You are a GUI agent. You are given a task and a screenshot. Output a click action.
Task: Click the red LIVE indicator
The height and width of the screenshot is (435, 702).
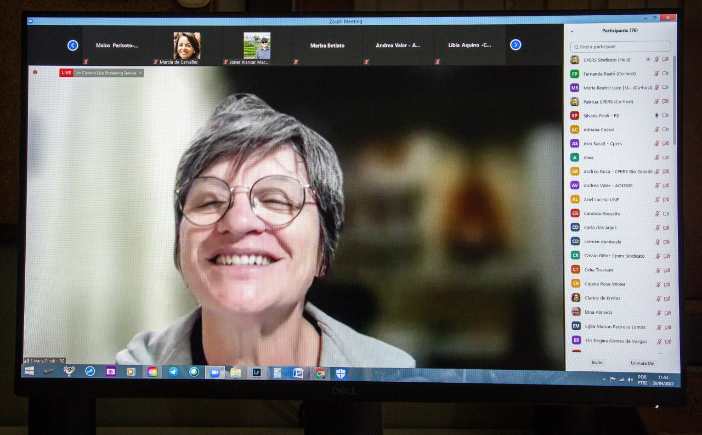(x=66, y=72)
